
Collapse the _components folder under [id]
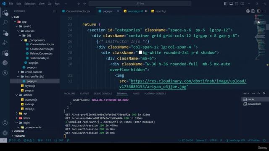pyautogui.click(x=21, y=40)
